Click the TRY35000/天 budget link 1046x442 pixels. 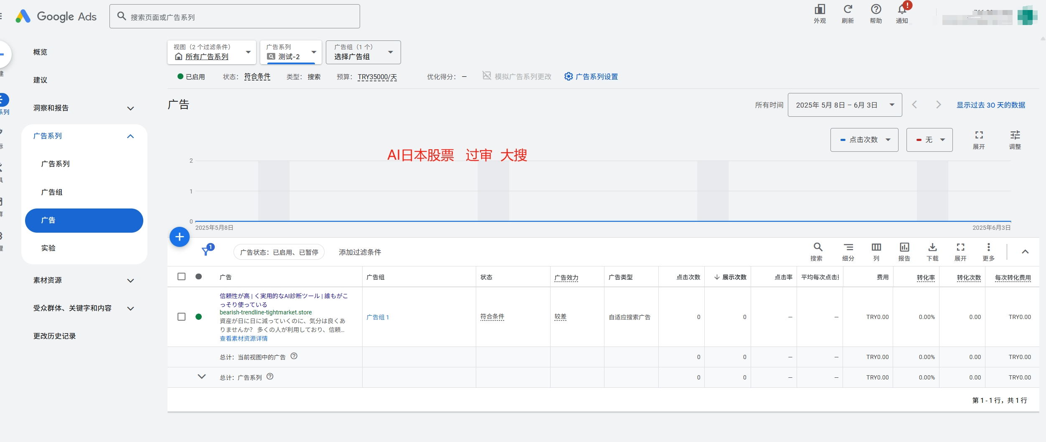click(377, 77)
